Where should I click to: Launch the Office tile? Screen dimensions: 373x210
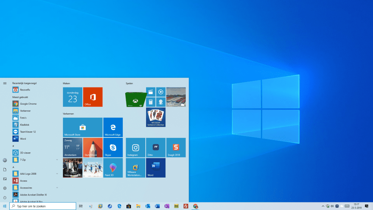[x=93, y=97]
